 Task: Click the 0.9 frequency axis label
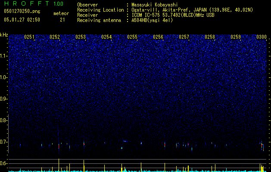(3, 99)
